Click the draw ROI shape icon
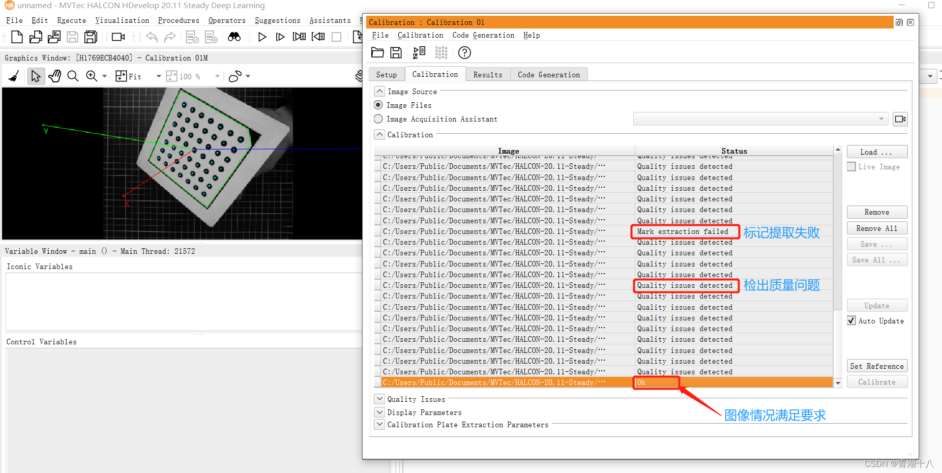 (235, 76)
